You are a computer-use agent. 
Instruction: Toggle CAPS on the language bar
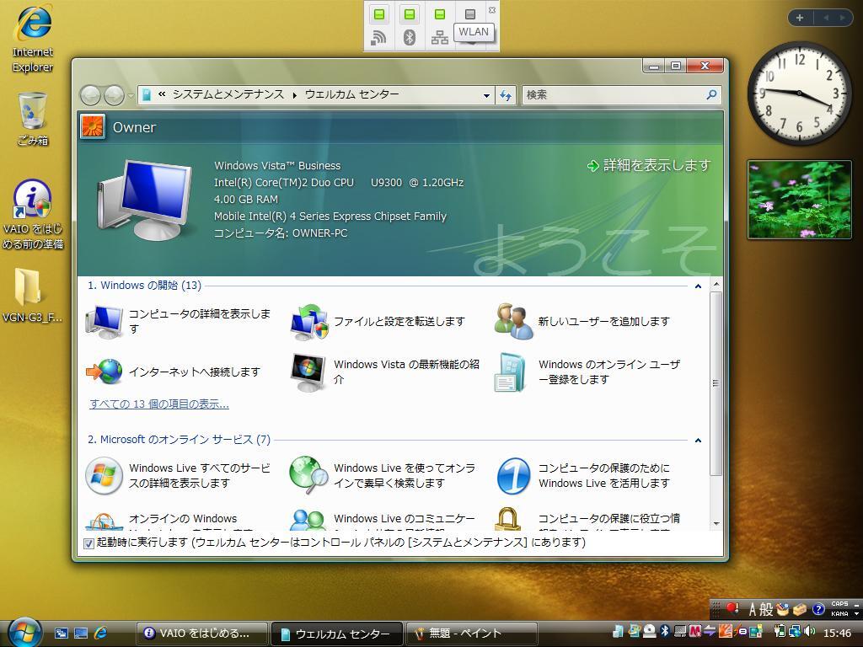pos(840,604)
